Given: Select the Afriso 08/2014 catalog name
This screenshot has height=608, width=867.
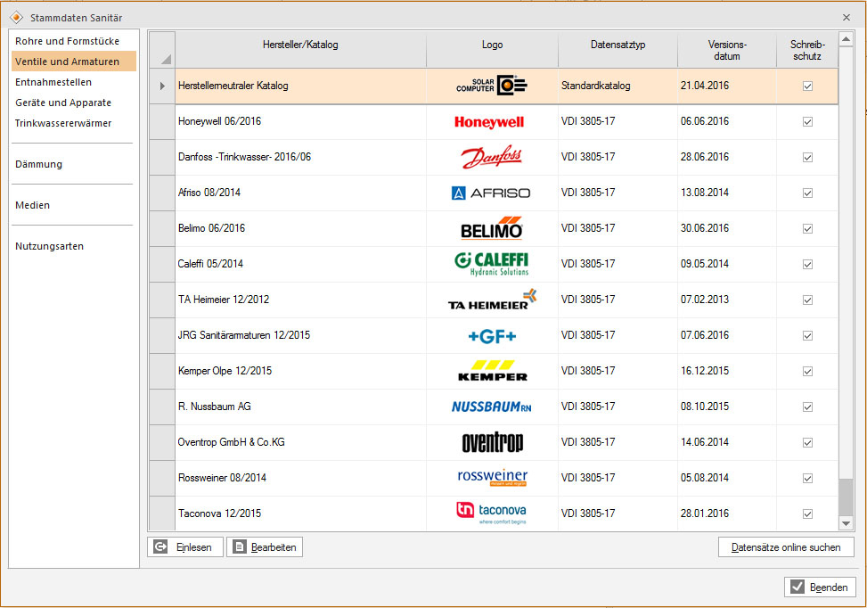Looking at the screenshot, I should 209,193.
